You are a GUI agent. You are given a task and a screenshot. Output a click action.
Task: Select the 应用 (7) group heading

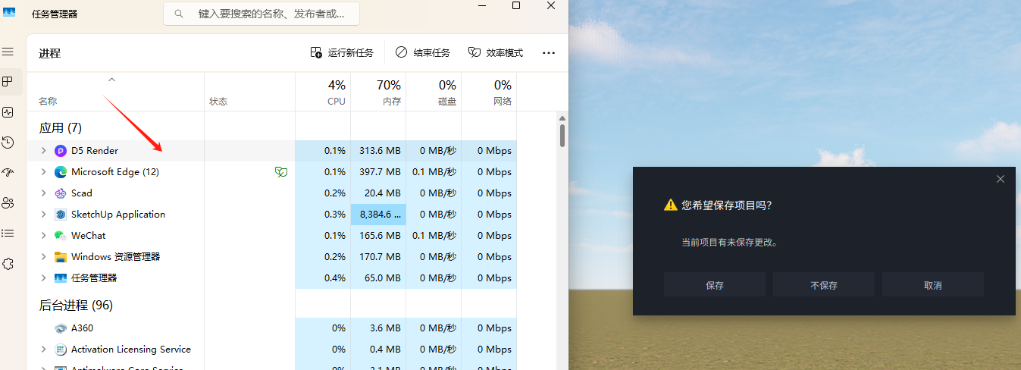61,127
